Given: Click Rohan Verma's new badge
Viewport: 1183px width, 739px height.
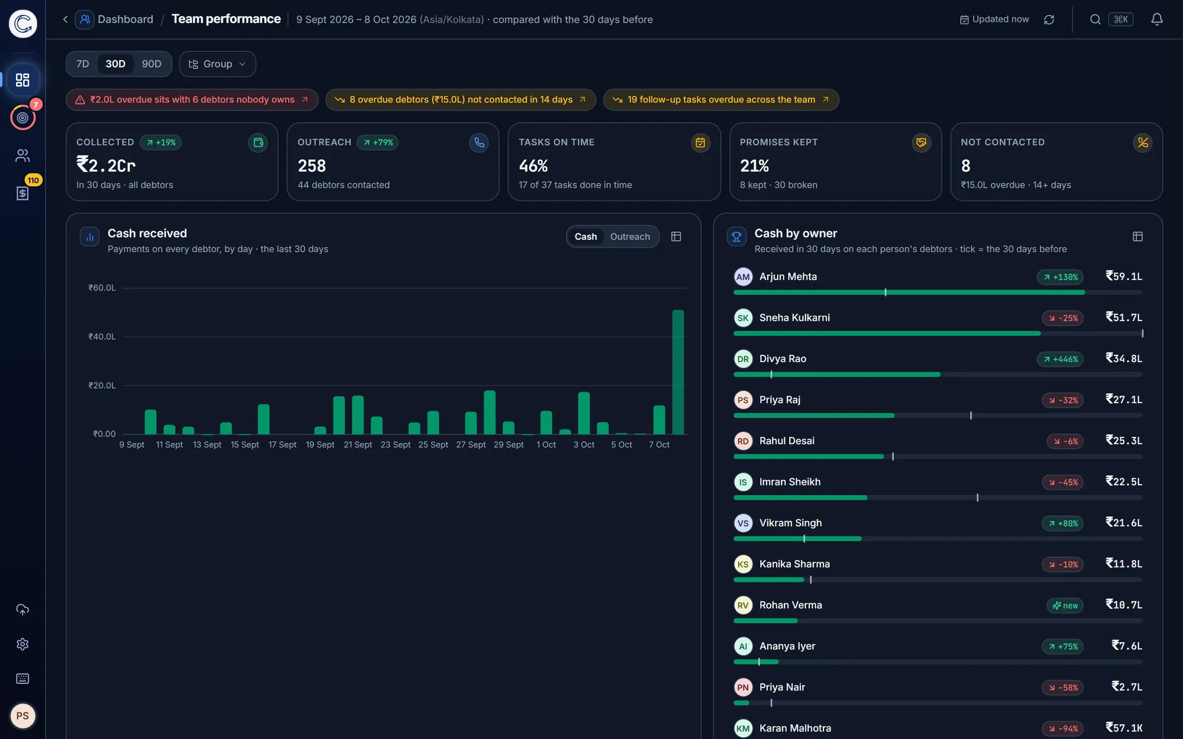Looking at the screenshot, I should click(x=1065, y=605).
